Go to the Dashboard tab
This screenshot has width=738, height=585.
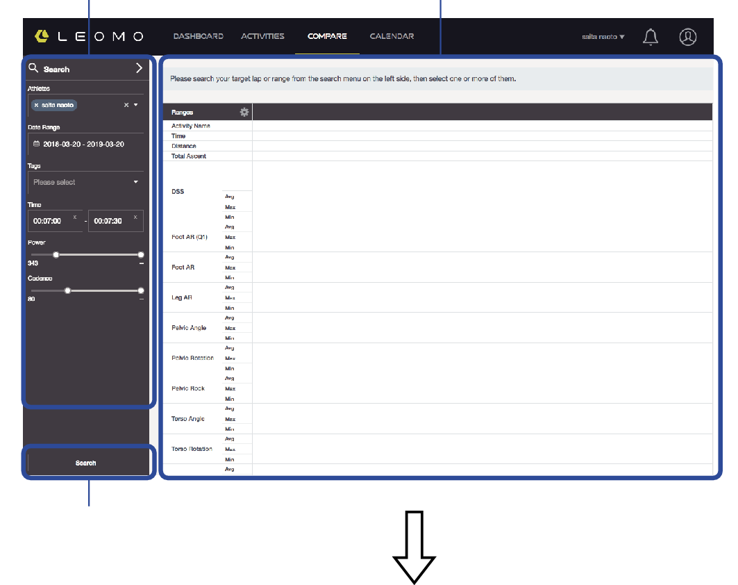pos(198,36)
